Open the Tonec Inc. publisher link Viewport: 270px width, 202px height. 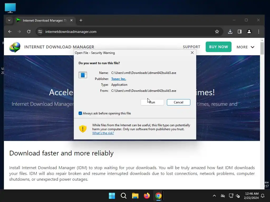[x=119, y=79]
